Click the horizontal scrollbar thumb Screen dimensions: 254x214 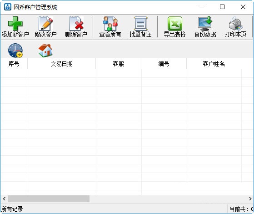point(49,199)
